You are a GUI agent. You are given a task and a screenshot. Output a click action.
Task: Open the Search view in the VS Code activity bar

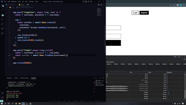pyautogui.click(x=2, y=10)
